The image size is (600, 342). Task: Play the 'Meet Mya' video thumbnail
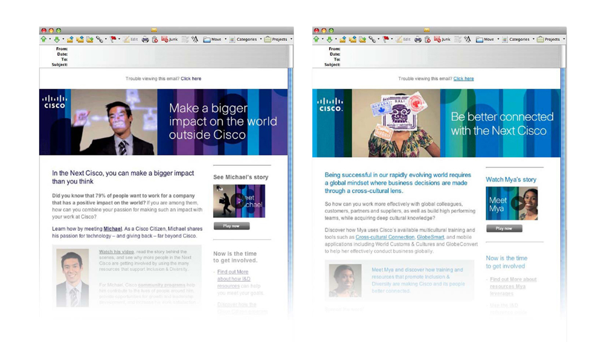pyautogui.click(x=512, y=204)
